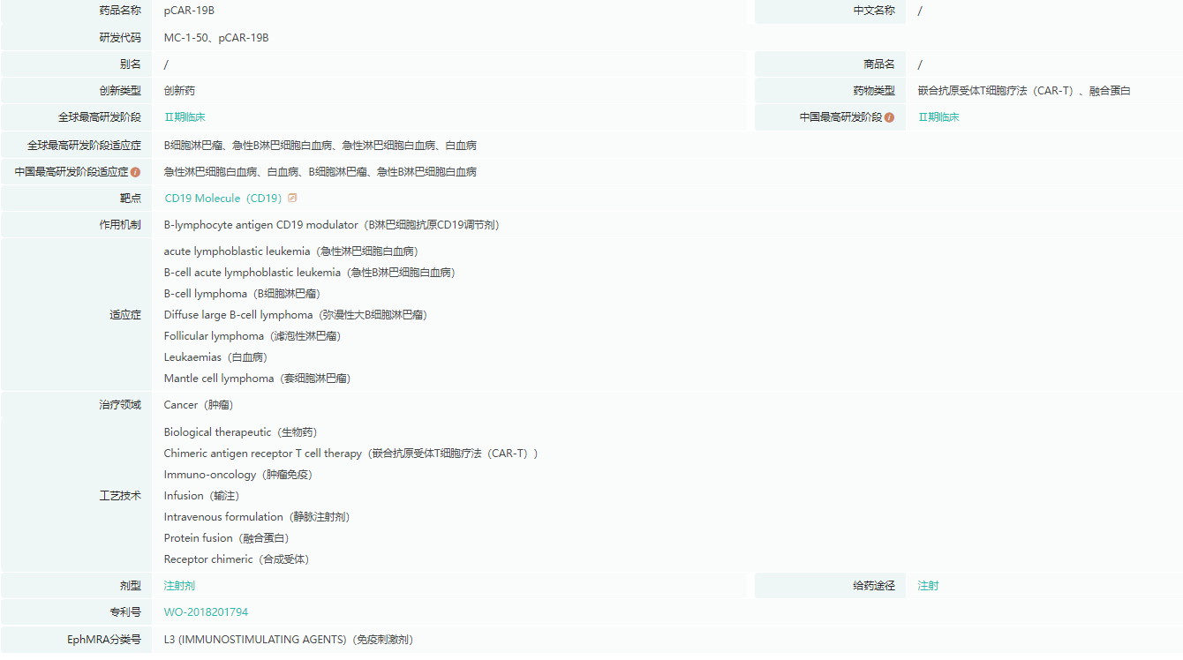Click the "创新类型" row label
This screenshot has width=1183, height=660.
(120, 91)
